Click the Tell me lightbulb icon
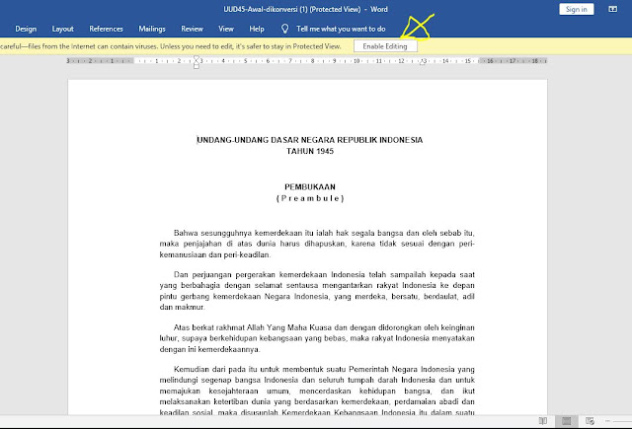 pos(284,29)
